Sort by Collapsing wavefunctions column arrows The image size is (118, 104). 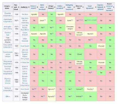[x=74, y=7]
